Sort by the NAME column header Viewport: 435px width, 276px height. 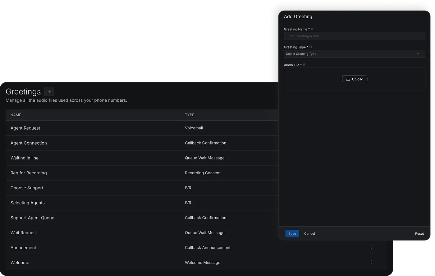point(16,115)
